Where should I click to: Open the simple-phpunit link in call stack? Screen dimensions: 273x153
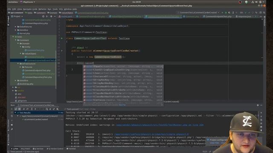click(151, 134)
